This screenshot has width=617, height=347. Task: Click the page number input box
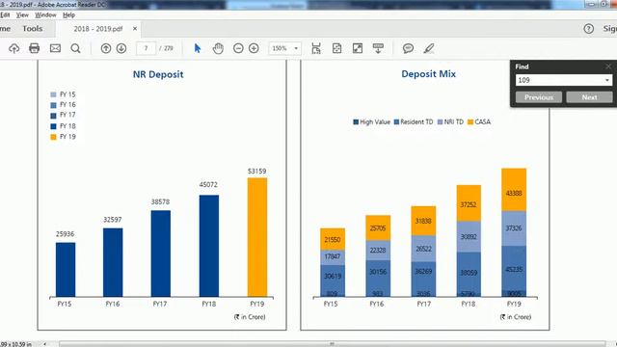[x=146, y=48]
